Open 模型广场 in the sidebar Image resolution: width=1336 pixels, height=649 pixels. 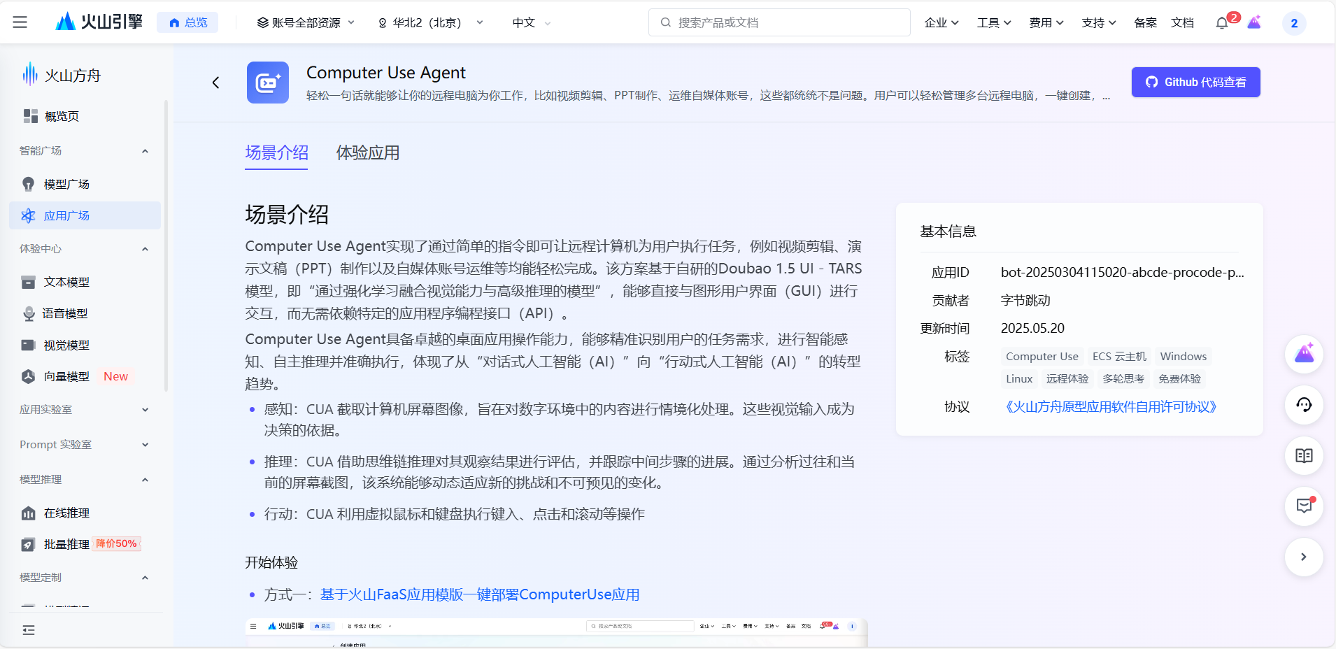point(85,184)
